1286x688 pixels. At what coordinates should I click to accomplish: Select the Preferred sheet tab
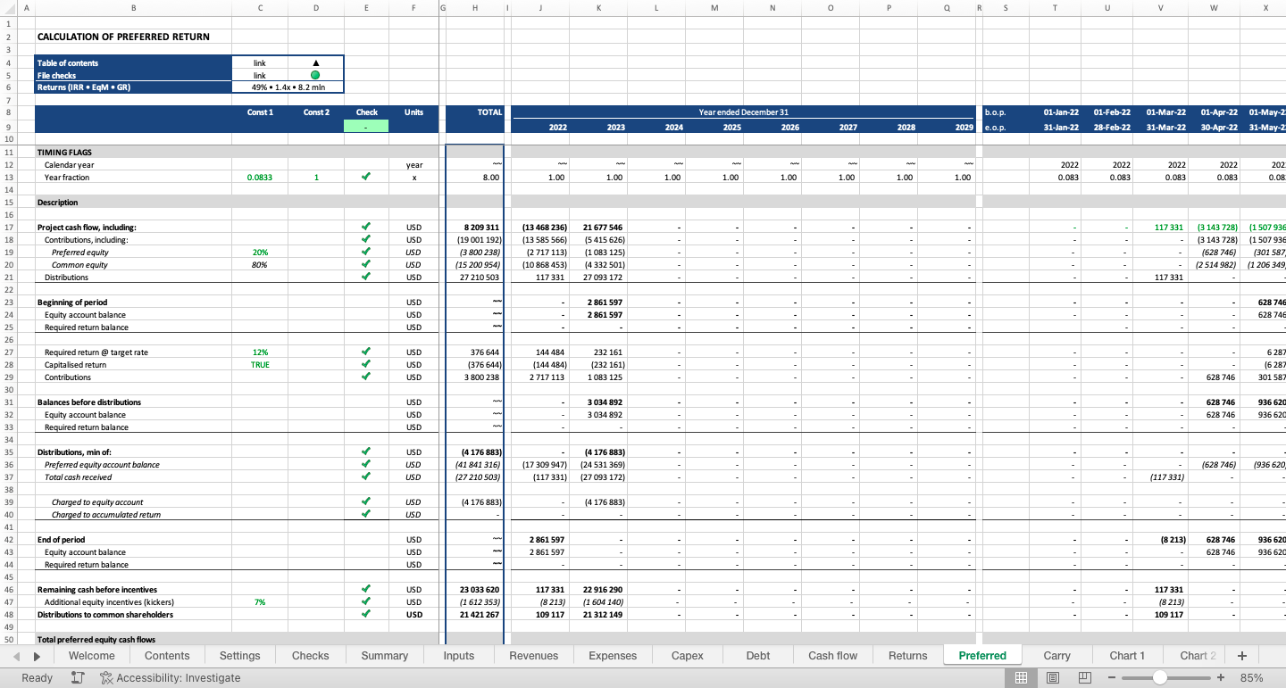click(982, 656)
